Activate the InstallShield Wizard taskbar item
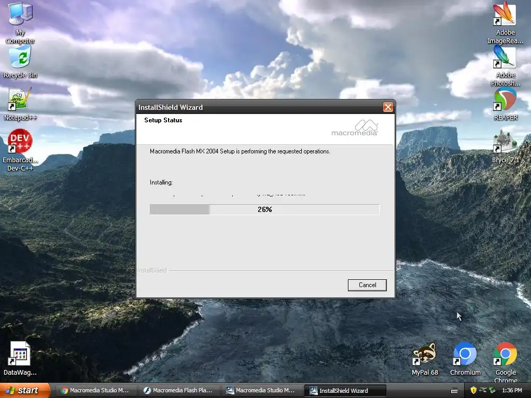531x398 pixels. (x=344, y=391)
